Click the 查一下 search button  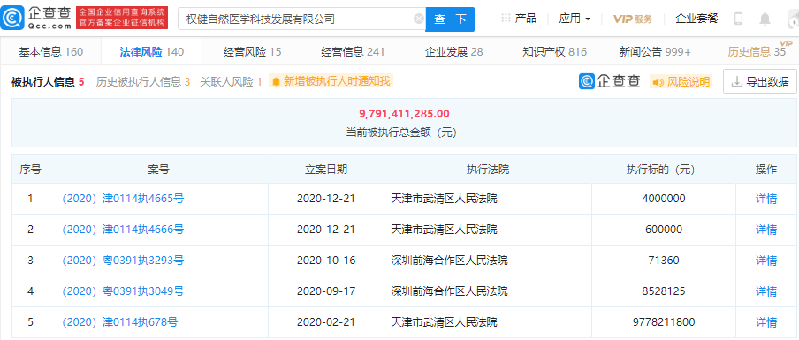(450, 19)
